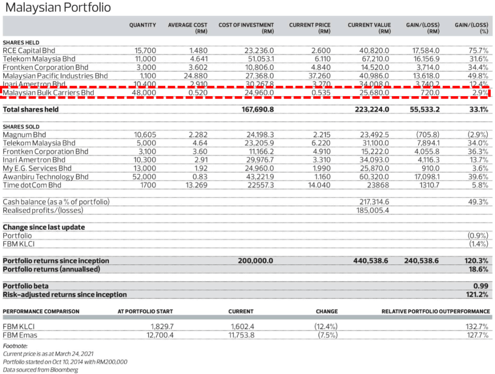The image size is (495, 374).
Task: Click the Total shares held label
Action: tap(31, 110)
